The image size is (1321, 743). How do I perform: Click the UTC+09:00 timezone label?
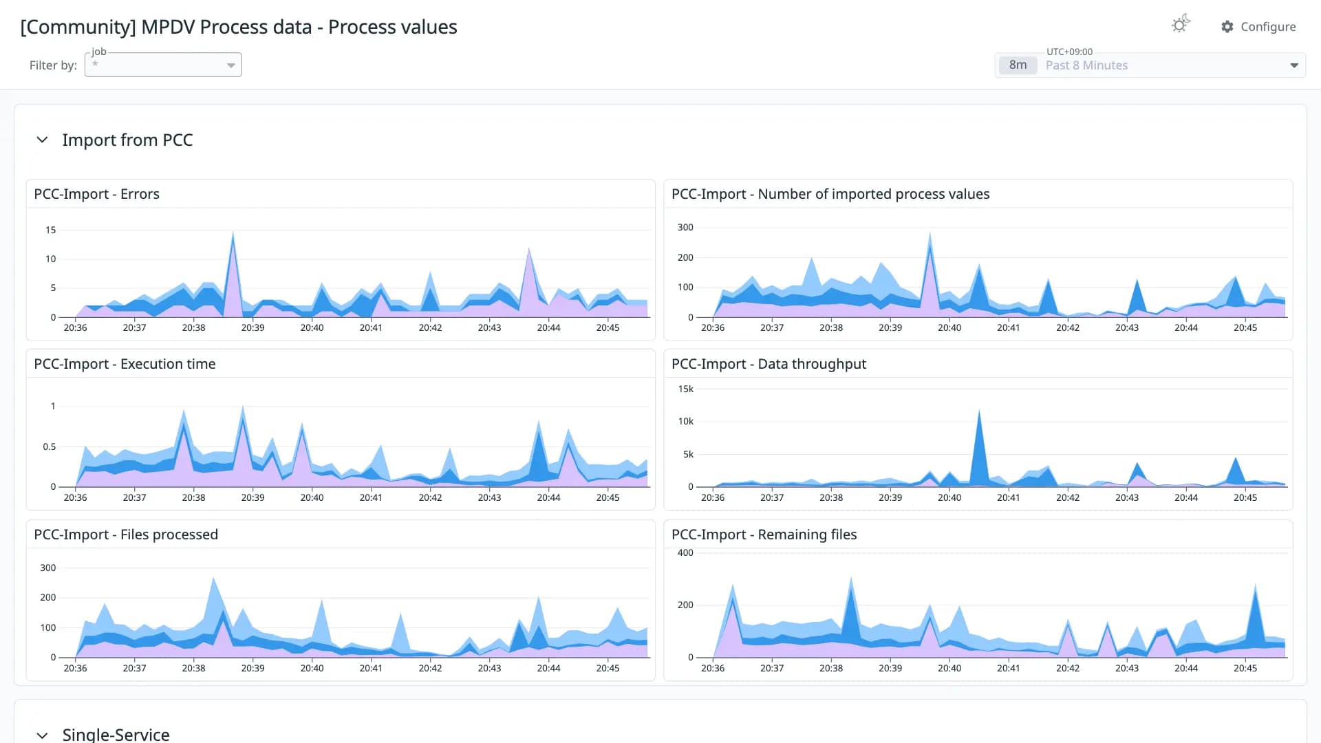(1069, 52)
